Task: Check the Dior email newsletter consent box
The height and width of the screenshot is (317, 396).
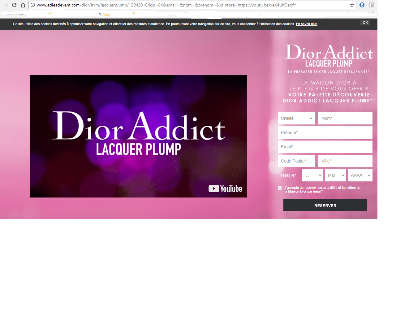Action: click(280, 188)
